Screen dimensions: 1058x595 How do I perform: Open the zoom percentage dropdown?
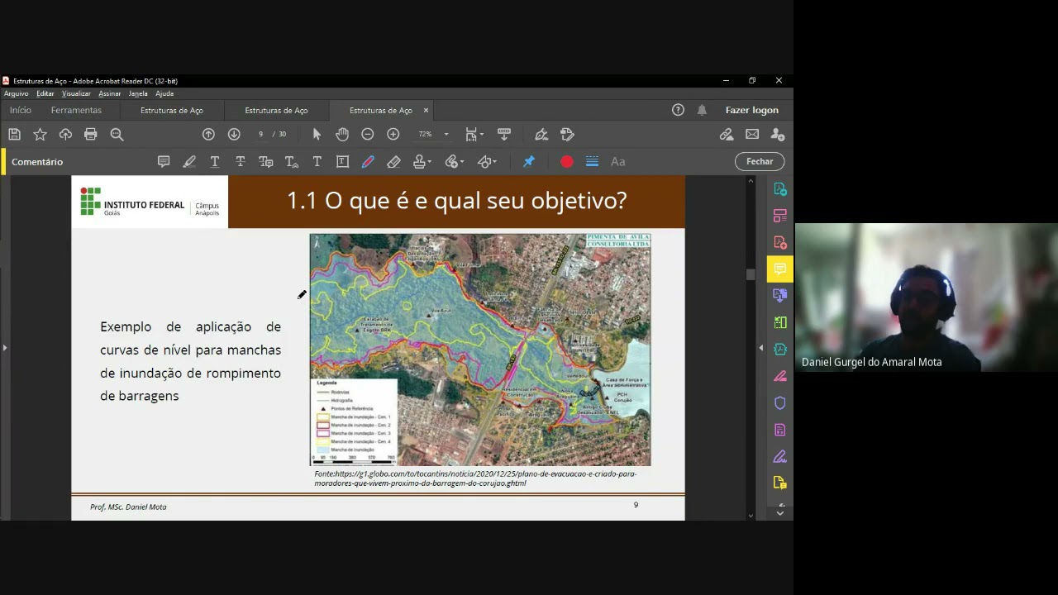point(446,134)
